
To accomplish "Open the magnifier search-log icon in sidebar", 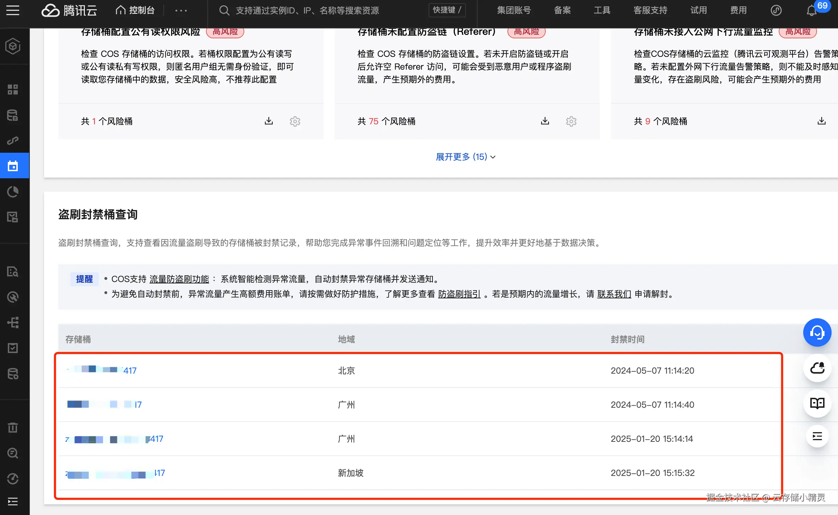I will pyautogui.click(x=13, y=453).
